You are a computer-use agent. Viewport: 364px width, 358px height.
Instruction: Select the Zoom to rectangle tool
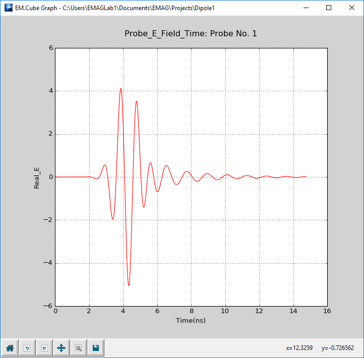(x=79, y=347)
